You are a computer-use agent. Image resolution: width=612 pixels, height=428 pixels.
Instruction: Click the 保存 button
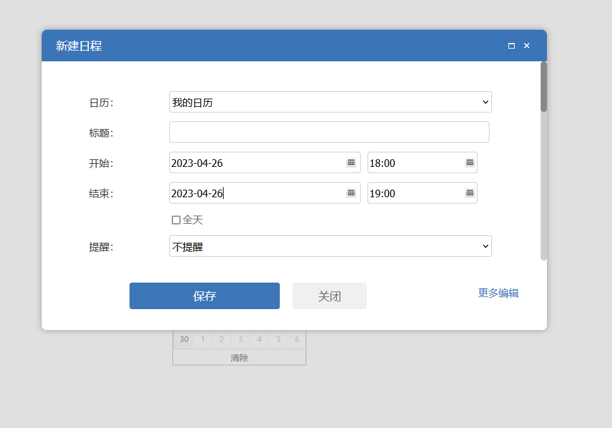(x=204, y=296)
